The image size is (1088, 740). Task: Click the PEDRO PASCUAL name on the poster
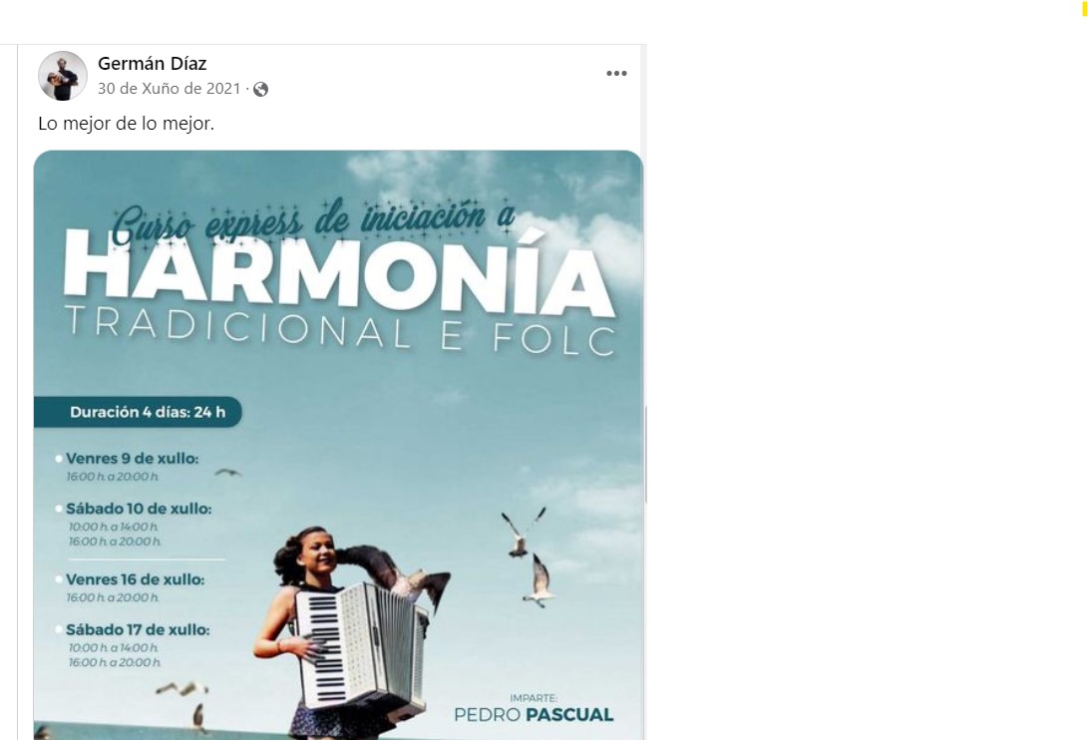coord(534,714)
